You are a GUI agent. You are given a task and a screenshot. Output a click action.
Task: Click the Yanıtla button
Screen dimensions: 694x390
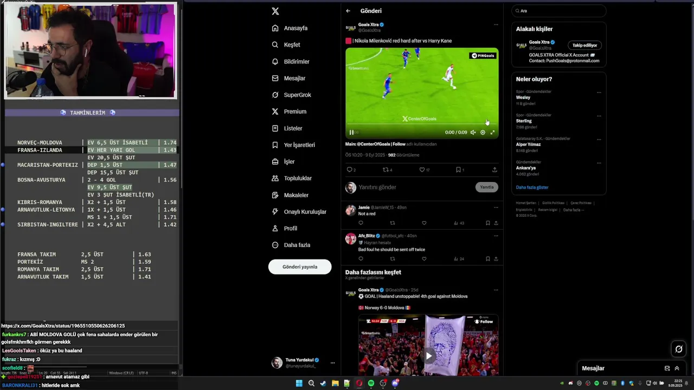pyautogui.click(x=487, y=187)
